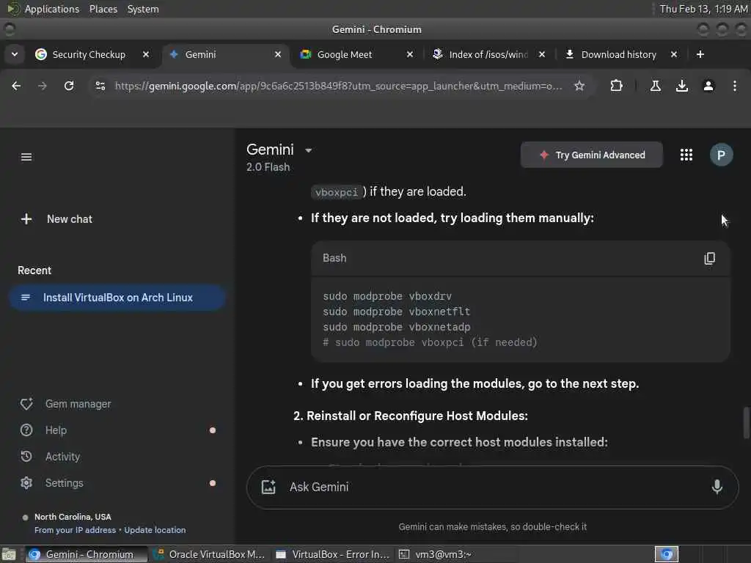
Task: Open the Google apps grid
Action: 686,155
